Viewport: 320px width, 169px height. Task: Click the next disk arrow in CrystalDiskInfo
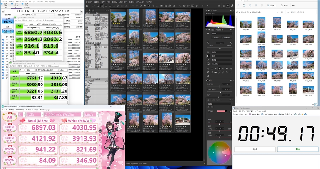82,11
